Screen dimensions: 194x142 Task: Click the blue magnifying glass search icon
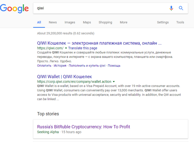[x=181, y=8]
